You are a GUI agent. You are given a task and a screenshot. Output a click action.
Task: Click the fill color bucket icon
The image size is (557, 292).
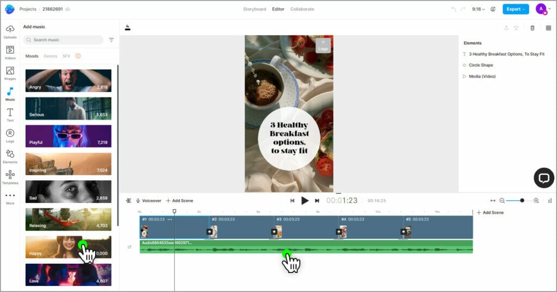point(127,28)
